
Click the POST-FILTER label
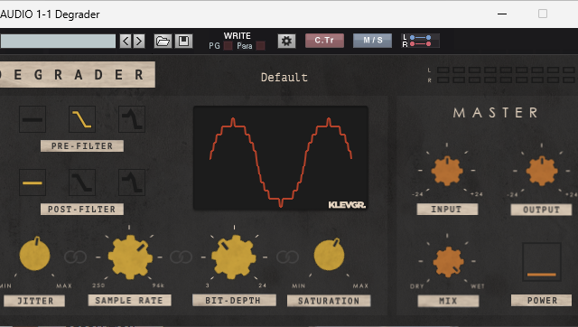pos(82,209)
